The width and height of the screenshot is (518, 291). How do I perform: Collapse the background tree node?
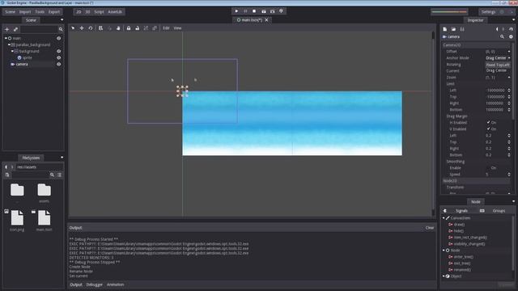tap(12, 51)
